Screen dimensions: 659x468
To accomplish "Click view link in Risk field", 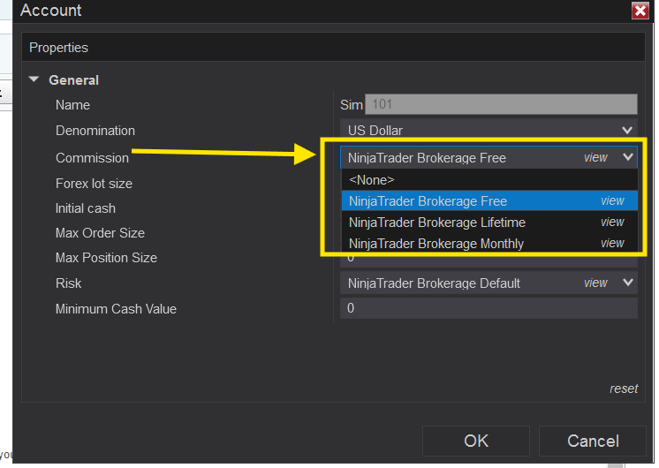I will pyautogui.click(x=595, y=283).
